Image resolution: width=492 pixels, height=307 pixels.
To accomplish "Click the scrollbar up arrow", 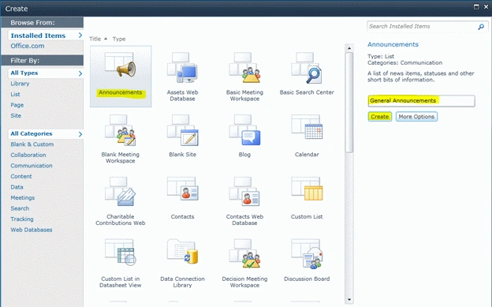I will point(349,48).
